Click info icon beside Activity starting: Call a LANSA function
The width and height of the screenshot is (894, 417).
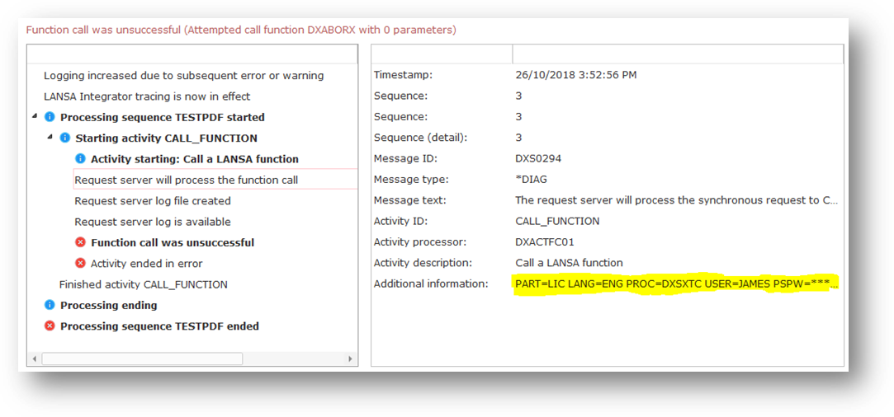tap(80, 159)
